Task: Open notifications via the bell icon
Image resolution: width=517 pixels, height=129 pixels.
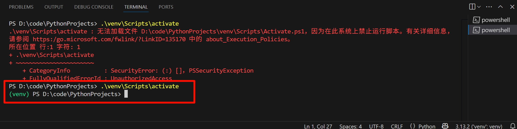Action: point(513,126)
